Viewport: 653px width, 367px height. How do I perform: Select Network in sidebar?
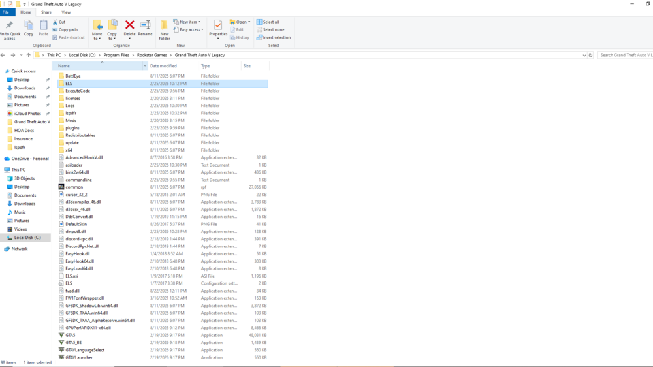19,249
